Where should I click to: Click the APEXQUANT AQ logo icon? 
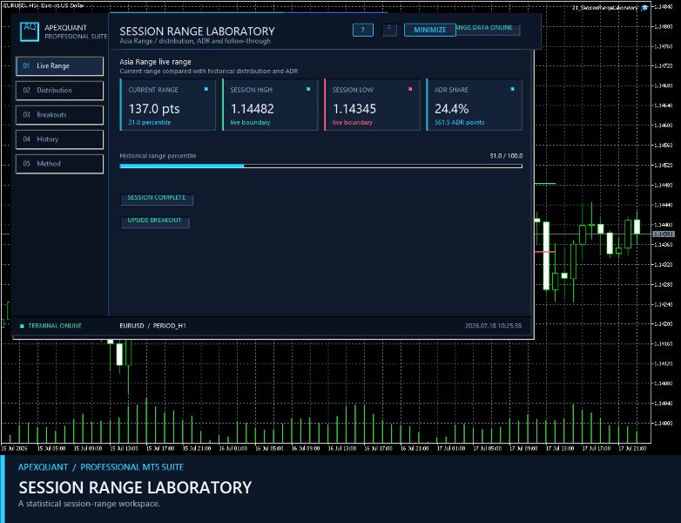coord(30,31)
